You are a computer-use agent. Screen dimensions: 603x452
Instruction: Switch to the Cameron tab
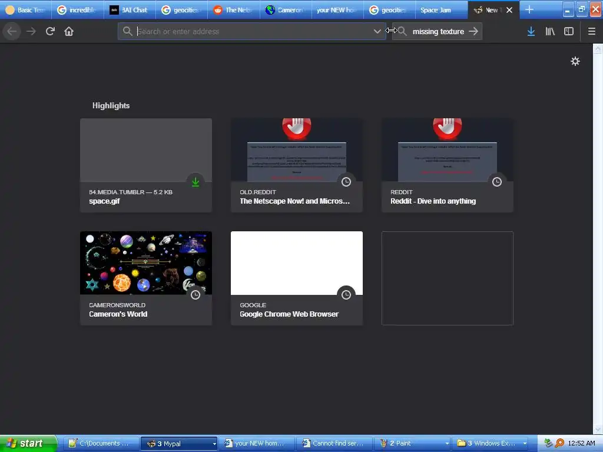coord(286,10)
